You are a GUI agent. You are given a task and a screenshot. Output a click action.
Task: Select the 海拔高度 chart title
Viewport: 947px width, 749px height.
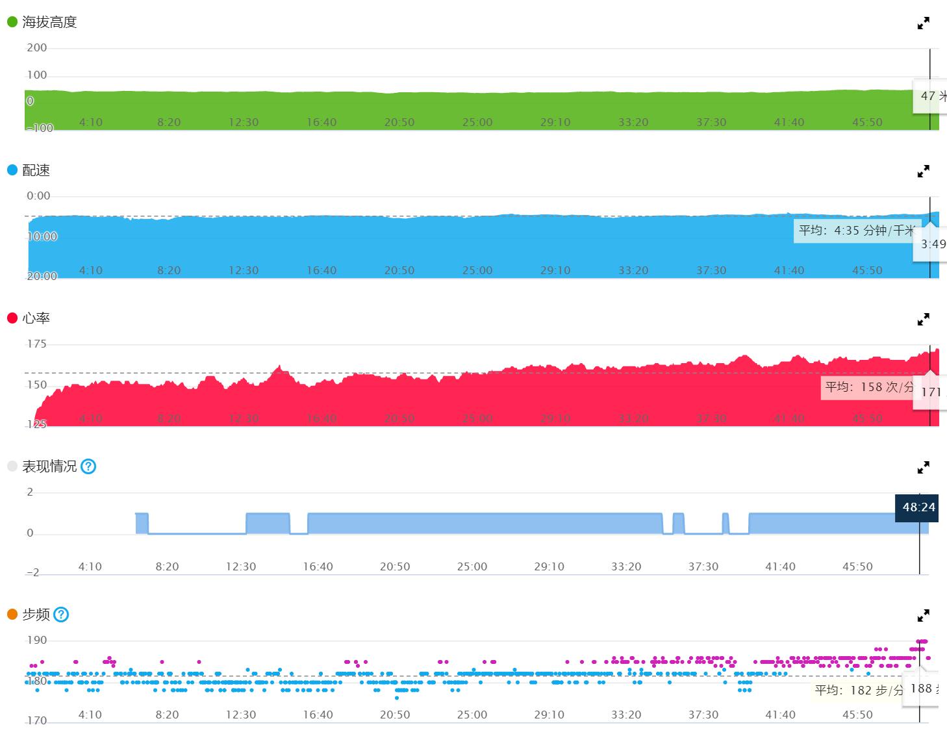click(x=49, y=22)
